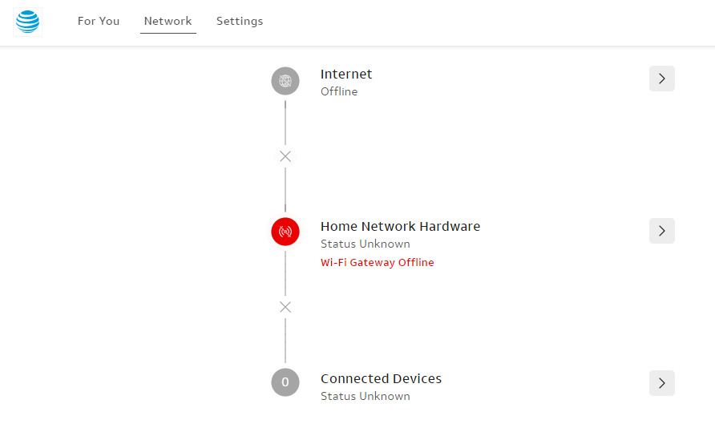715x424 pixels.
Task: Switch to the For You tab
Action: (x=99, y=21)
